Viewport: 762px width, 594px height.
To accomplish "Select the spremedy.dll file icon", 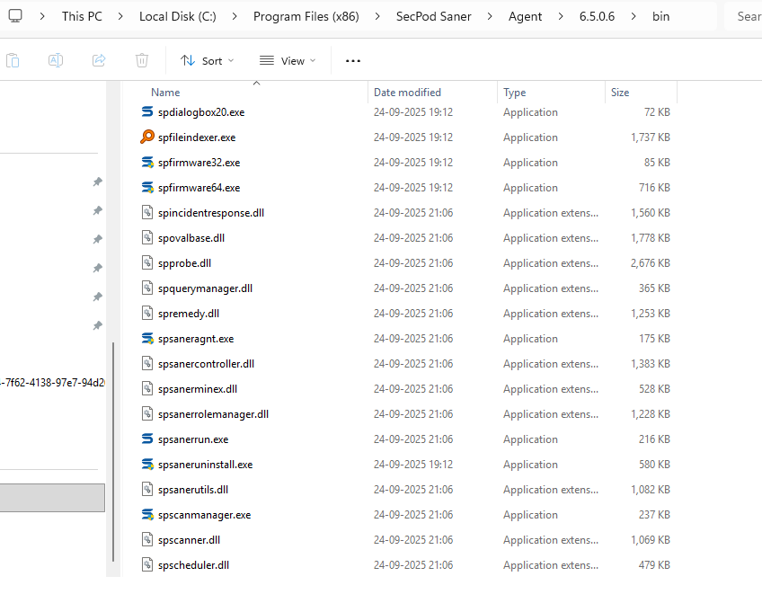I will point(147,313).
